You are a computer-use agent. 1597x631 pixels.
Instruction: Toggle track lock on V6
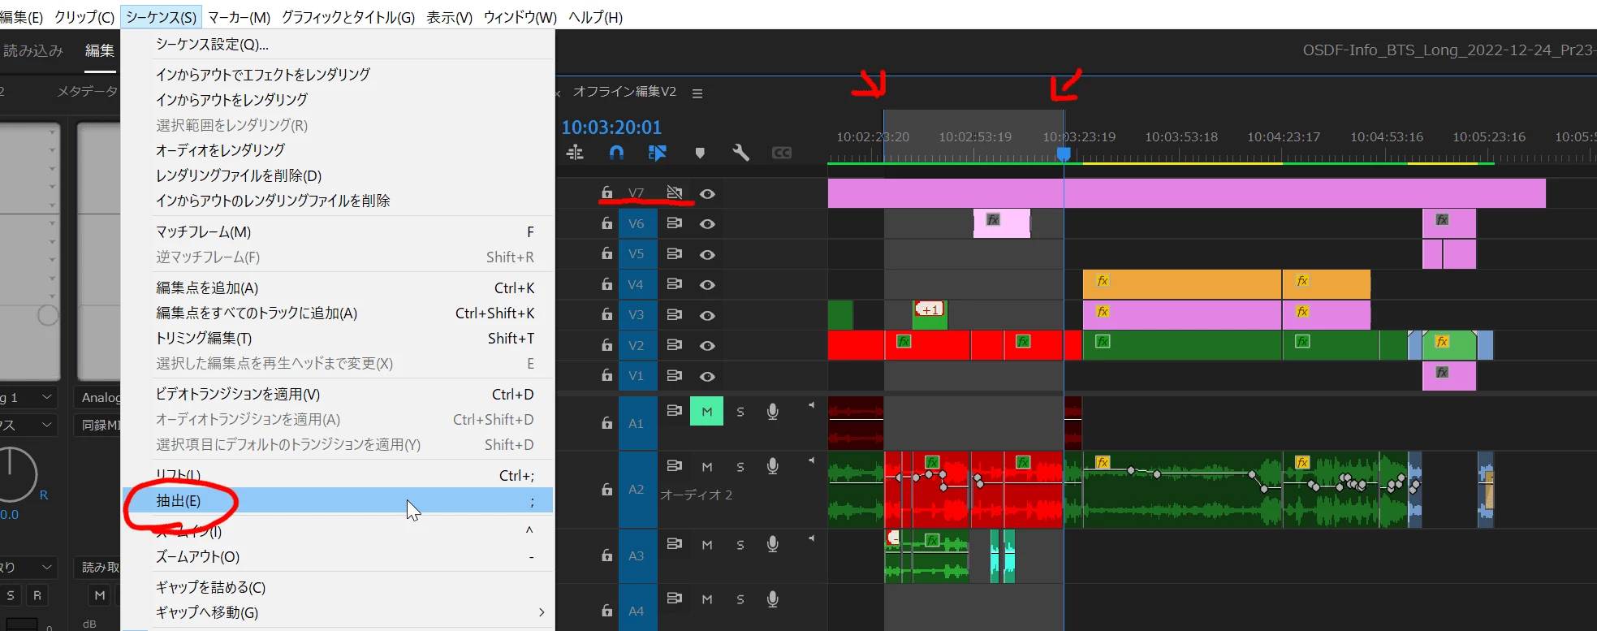click(x=606, y=223)
